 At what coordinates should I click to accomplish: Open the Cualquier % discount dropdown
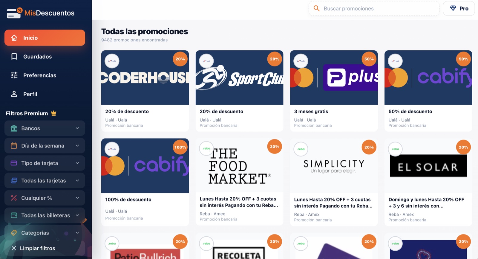click(45, 198)
